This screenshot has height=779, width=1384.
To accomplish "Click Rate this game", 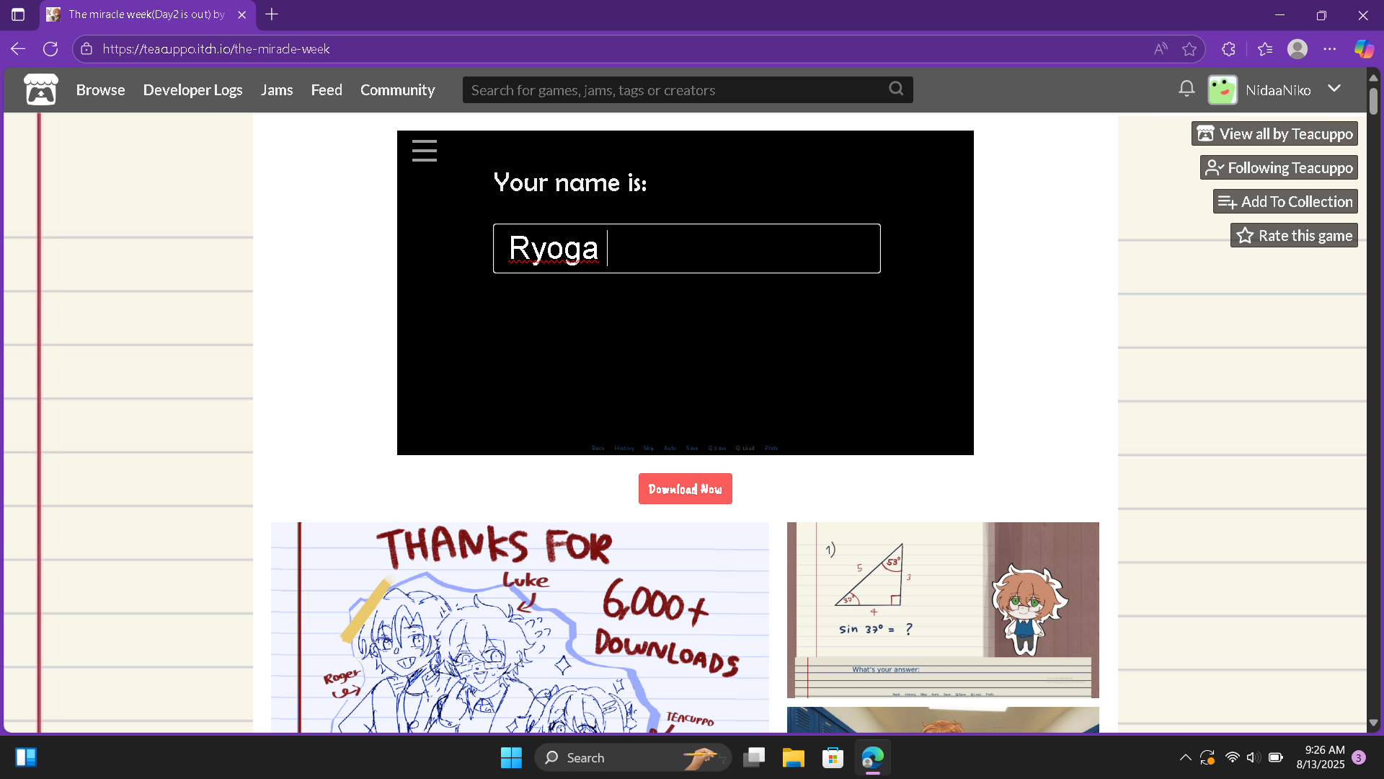I will (x=1294, y=236).
